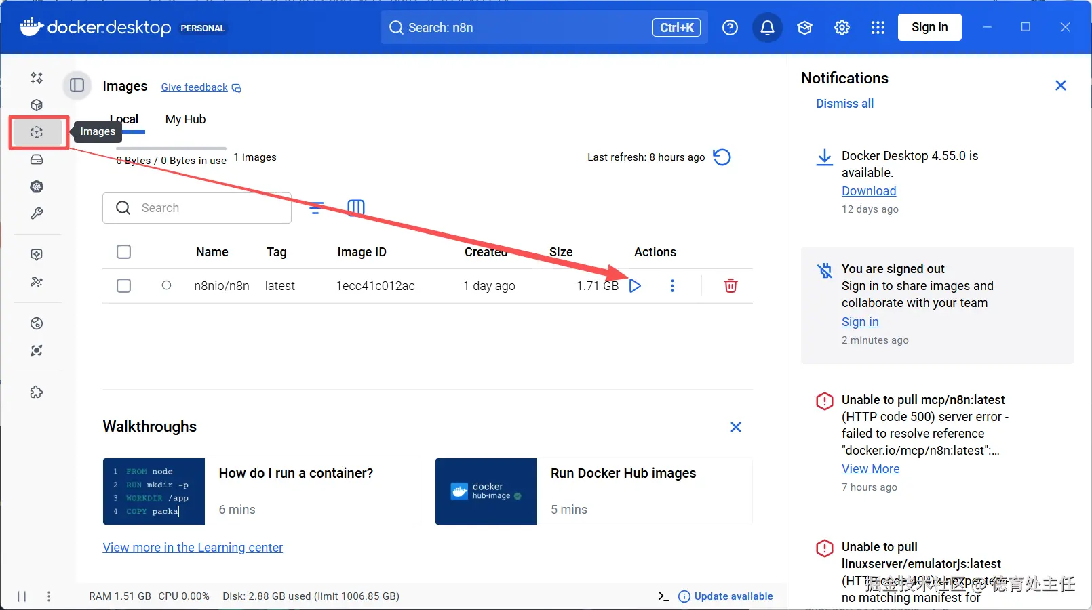Open the 'How do I run a container?' walkthrough
This screenshot has width=1092, height=610.
[x=262, y=491]
